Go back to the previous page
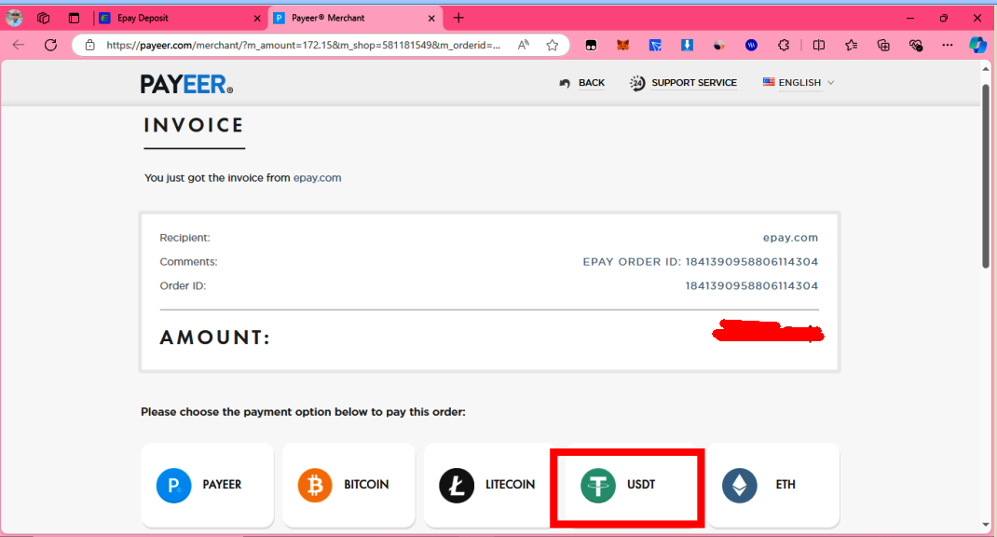This screenshot has width=997, height=537. (19, 45)
